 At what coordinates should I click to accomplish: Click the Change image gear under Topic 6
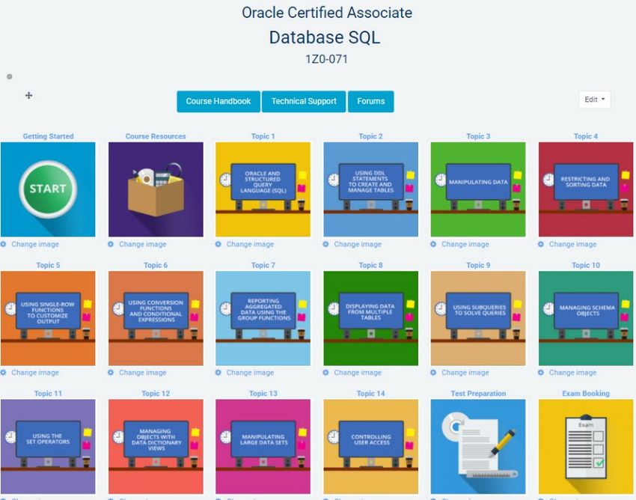[x=111, y=373]
